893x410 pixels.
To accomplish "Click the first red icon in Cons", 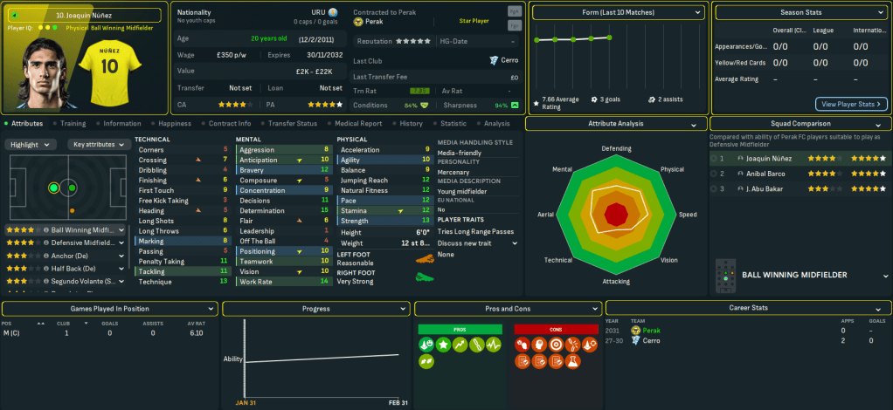I will coord(524,345).
